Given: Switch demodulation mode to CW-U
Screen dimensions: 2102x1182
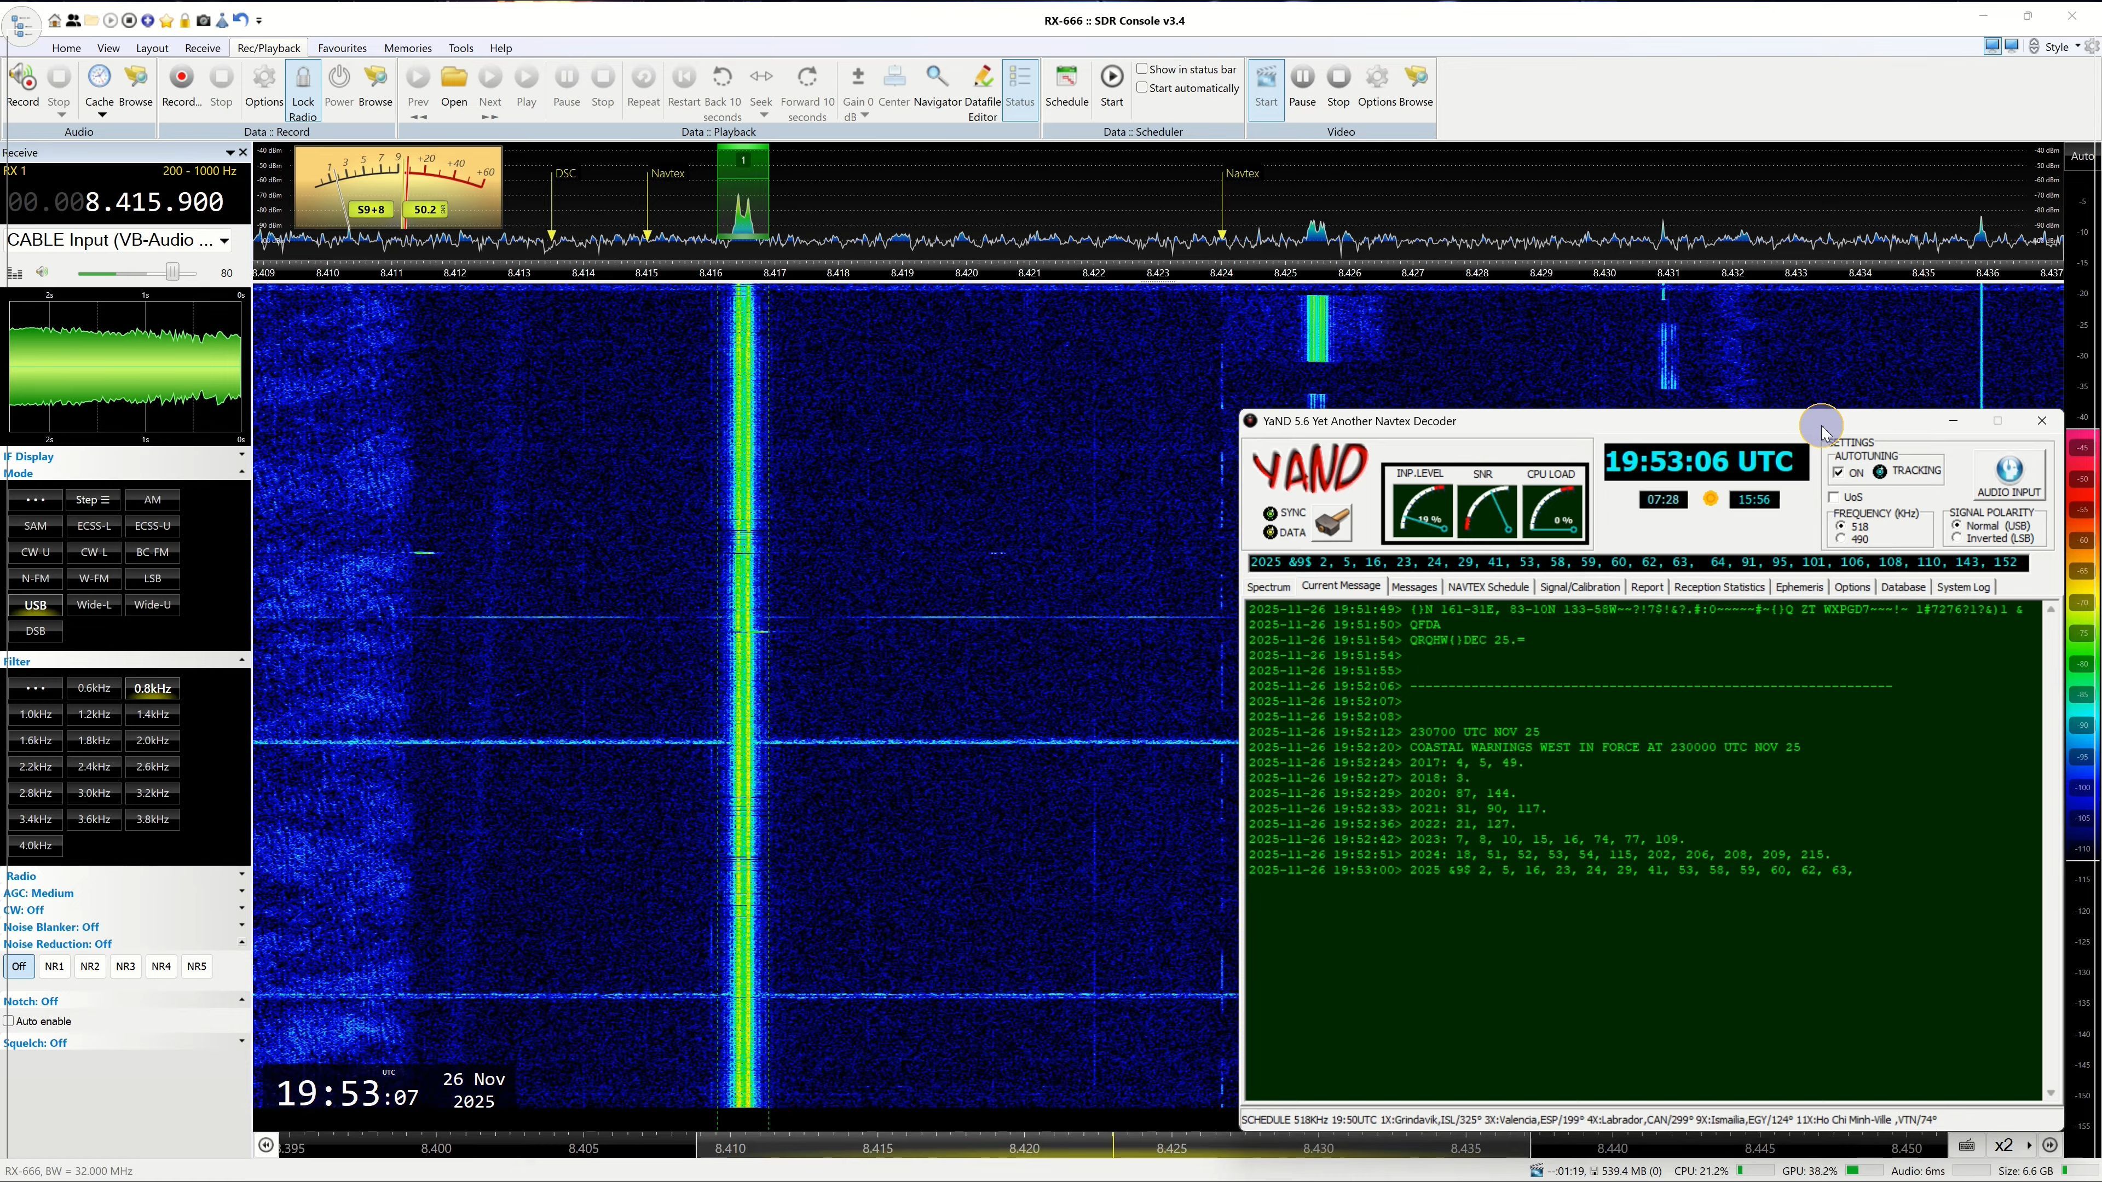Looking at the screenshot, I should tap(35, 552).
